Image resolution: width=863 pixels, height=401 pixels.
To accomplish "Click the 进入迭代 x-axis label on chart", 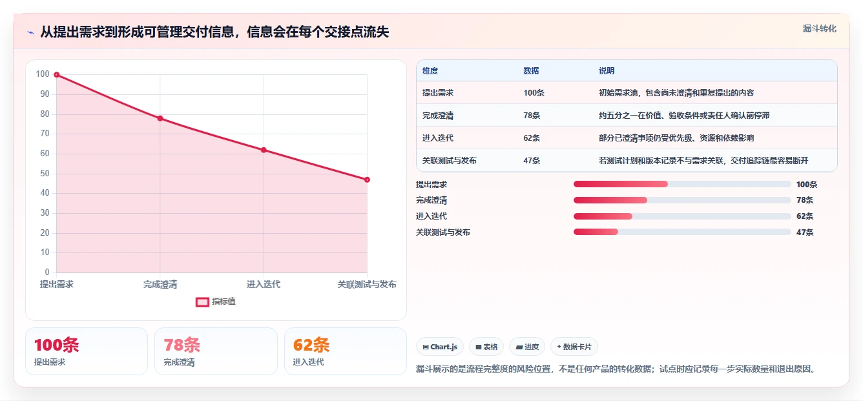I will (264, 284).
